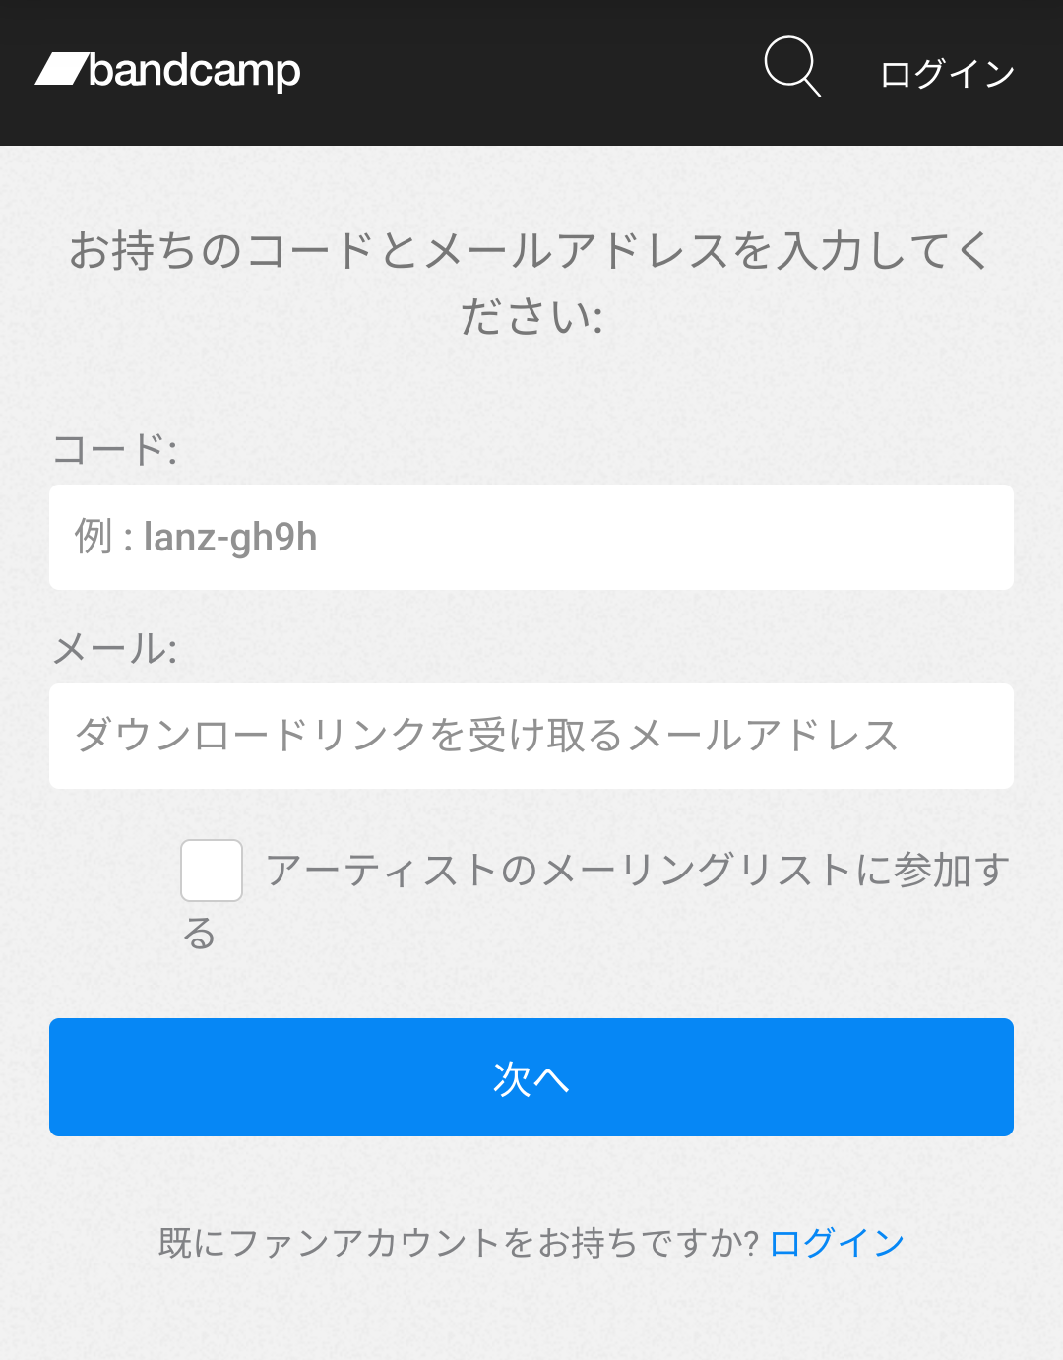
Task: Click the お持ちのコードとメールアドレス heading text
Action: [530, 251]
